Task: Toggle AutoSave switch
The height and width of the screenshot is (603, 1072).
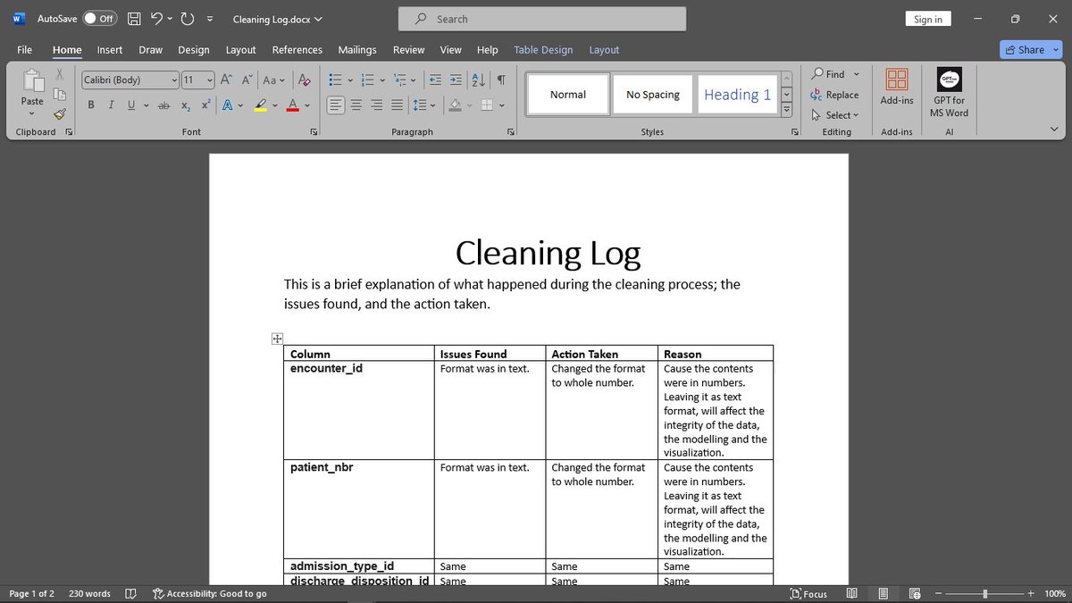Action: pyautogui.click(x=100, y=19)
